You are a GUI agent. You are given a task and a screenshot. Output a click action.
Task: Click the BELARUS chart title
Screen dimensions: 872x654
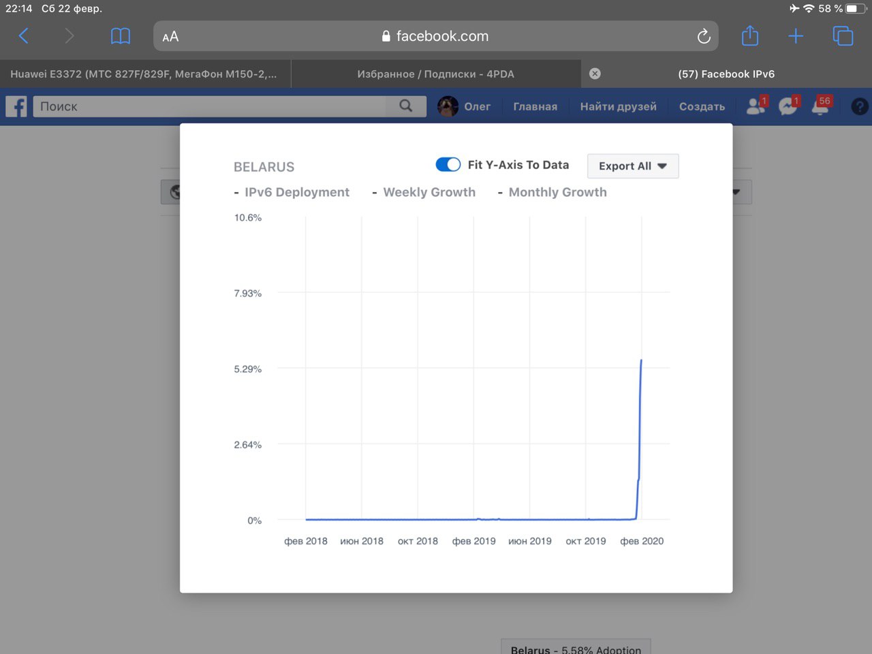264,167
